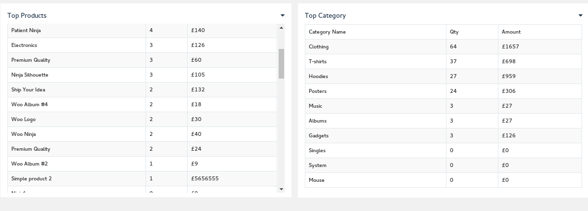Screen dimensions: 588x211
Task: Collapse the Top Products panel arrow
Action: [x=283, y=15]
